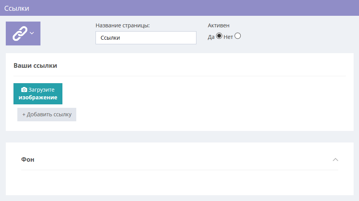Select the Нет radio button under Активен
359x201 pixels.
(x=238, y=36)
